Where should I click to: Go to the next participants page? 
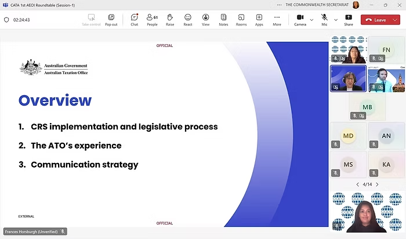(x=377, y=184)
